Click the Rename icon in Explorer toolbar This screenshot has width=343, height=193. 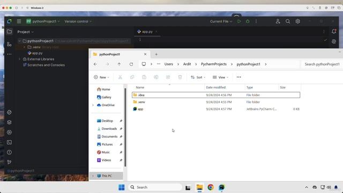pyautogui.click(x=156, y=77)
